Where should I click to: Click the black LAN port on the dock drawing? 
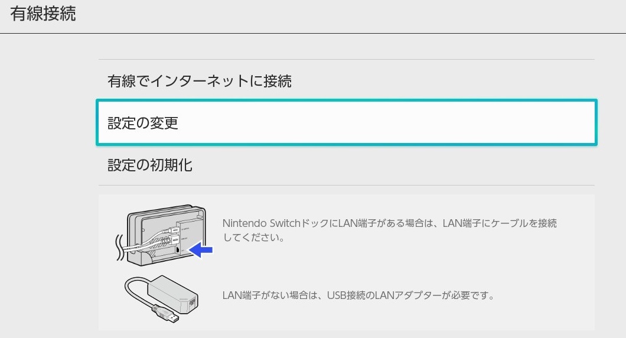coord(178,251)
